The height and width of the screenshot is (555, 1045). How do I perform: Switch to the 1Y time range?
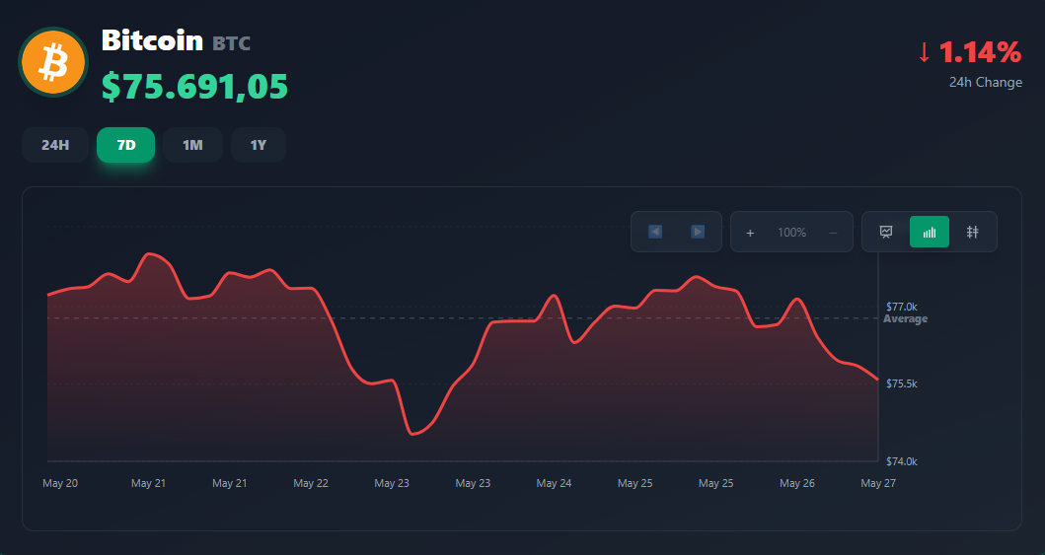(259, 145)
